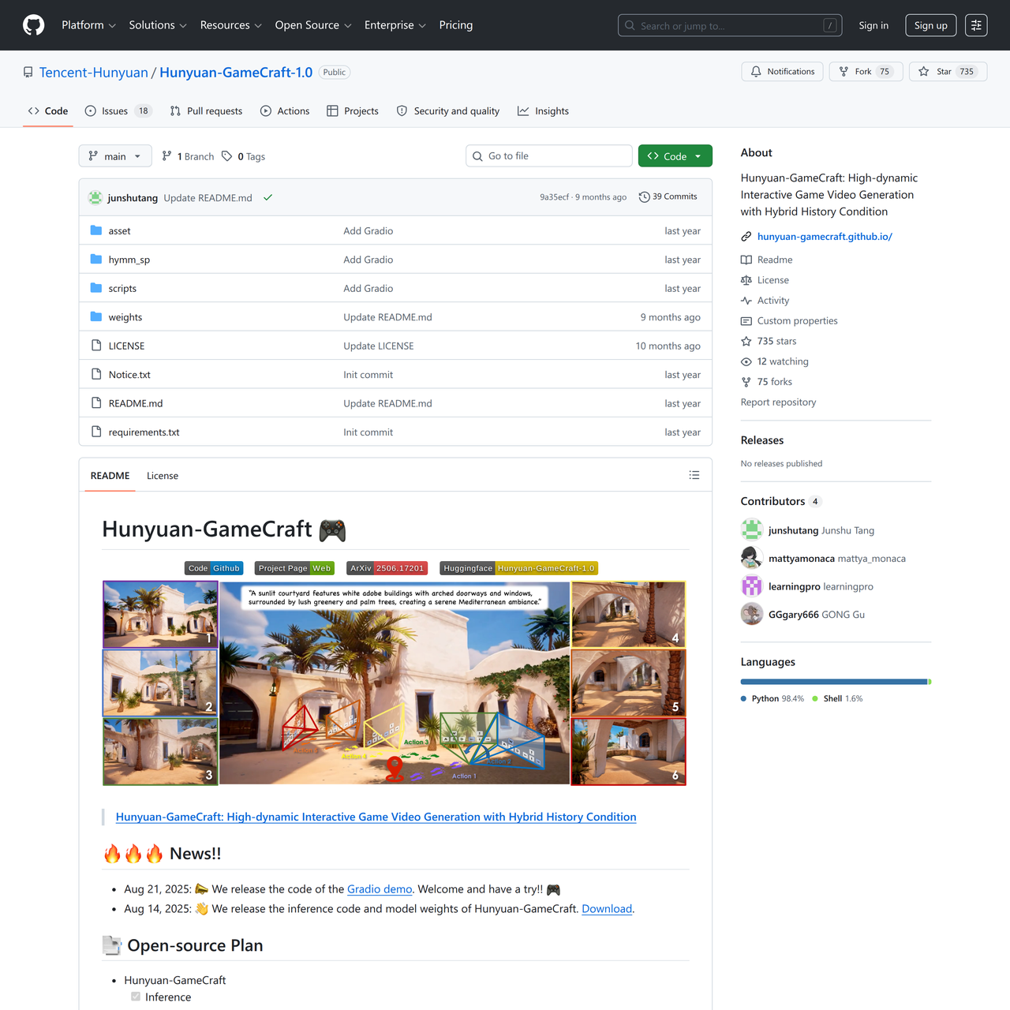
Task: Open the scripts folder
Action: tap(122, 289)
